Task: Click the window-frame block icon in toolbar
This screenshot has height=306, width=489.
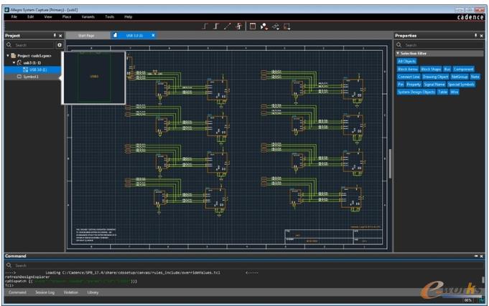Action: [253, 26]
